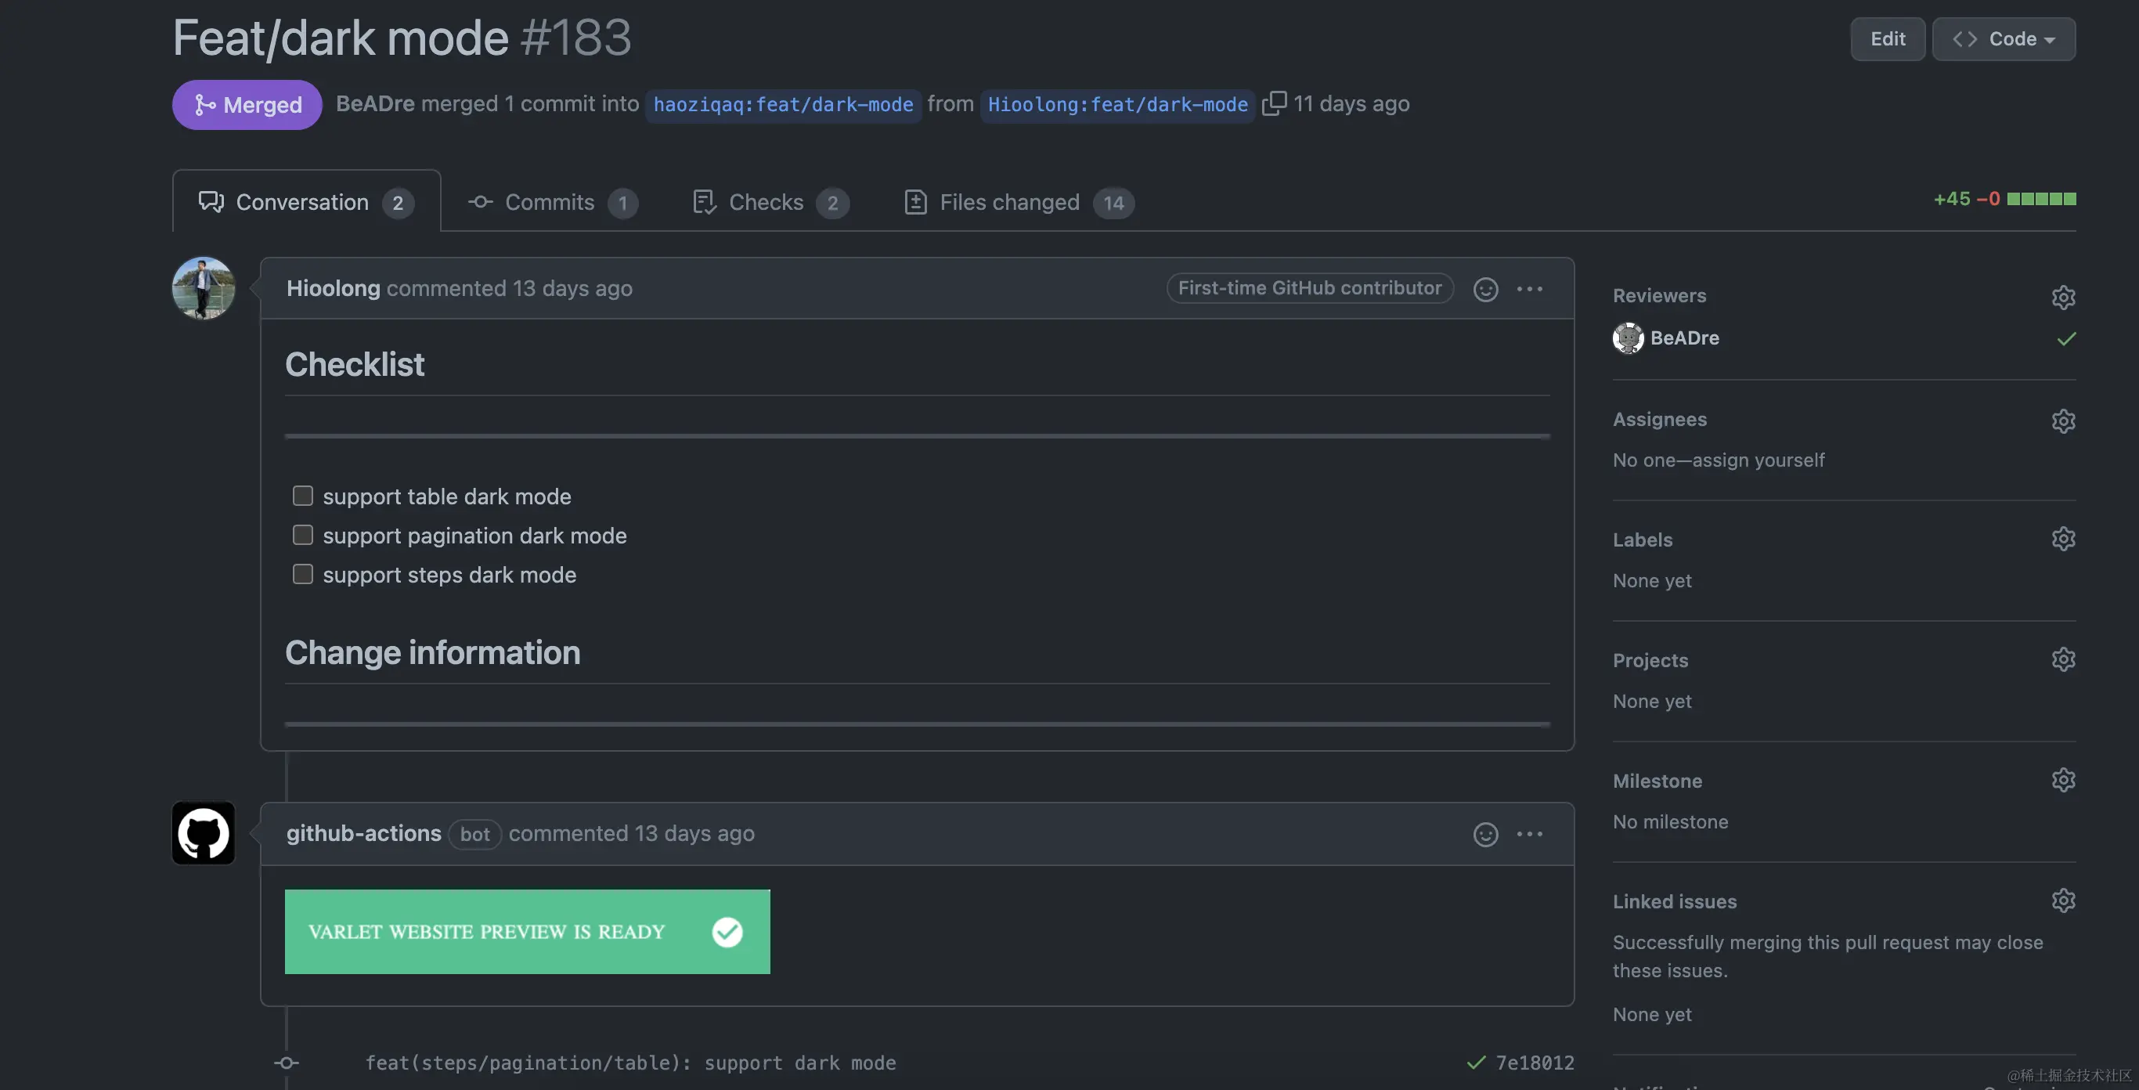Open Linked issues settings gear

coord(2063,901)
